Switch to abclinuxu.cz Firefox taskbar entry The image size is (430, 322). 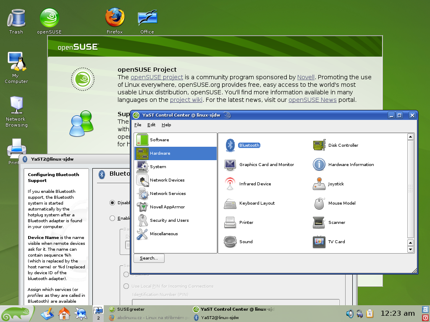(149, 318)
